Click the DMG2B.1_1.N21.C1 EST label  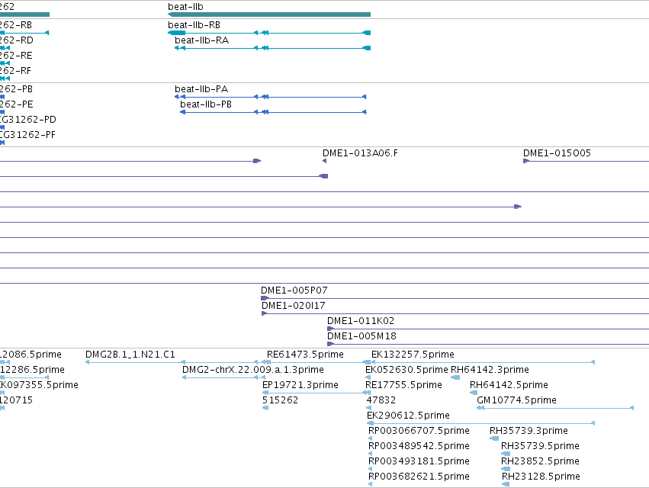[130, 355]
